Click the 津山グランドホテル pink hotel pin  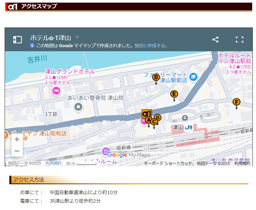(x=56, y=91)
